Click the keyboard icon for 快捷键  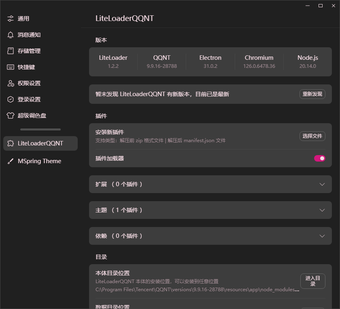tap(11, 67)
